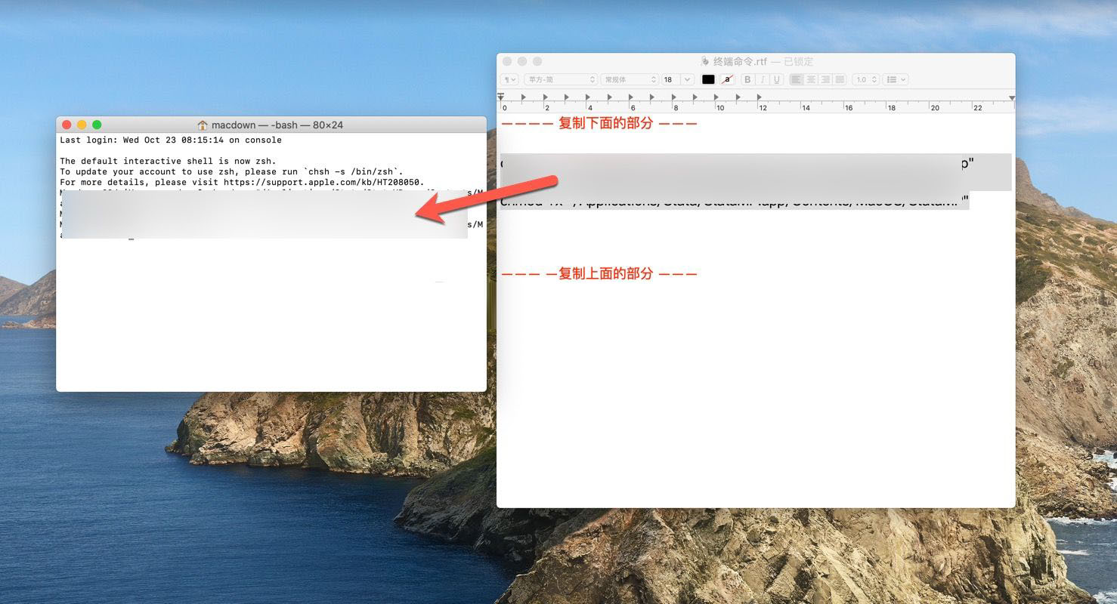Click the support.apple.com/kb/HT208050 URL
Screen dimensions: 1117x604
[323, 182]
